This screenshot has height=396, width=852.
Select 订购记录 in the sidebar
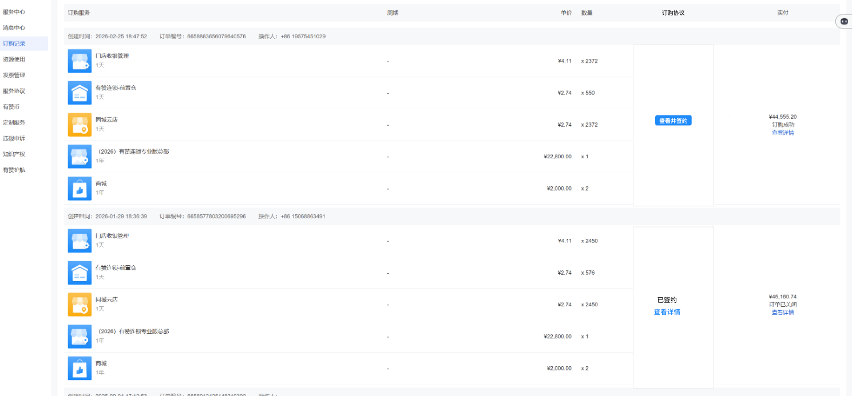pyautogui.click(x=14, y=43)
